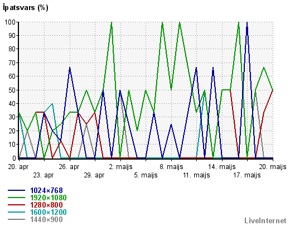Click the 80 value on the y-axis
The image size is (290, 226).
pyautogui.click(x=12, y=49)
